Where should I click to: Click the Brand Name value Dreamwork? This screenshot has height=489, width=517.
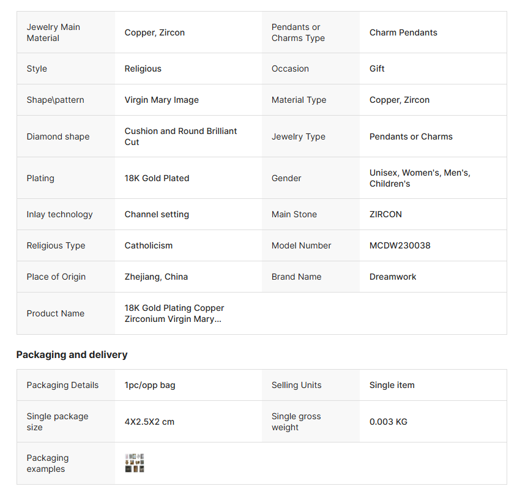(x=393, y=277)
